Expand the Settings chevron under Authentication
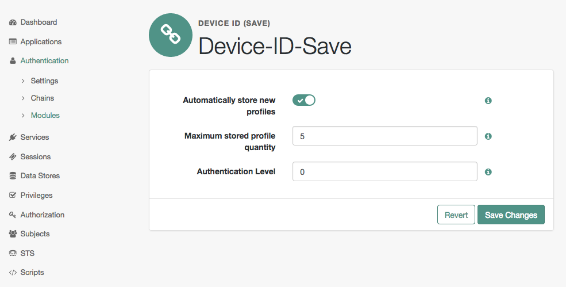Screen dimensions: 566x287 click(x=23, y=81)
